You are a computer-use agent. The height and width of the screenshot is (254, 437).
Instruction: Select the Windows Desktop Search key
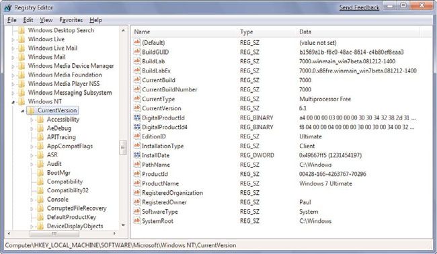pyautogui.click(x=61, y=30)
